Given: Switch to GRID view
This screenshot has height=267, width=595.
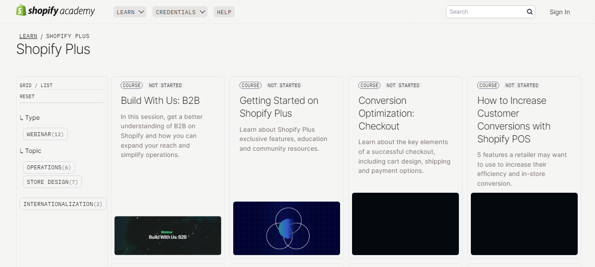Looking at the screenshot, I should 27,85.
